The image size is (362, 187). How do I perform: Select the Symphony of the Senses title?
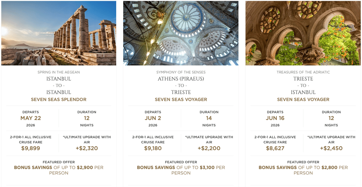coord(181,72)
